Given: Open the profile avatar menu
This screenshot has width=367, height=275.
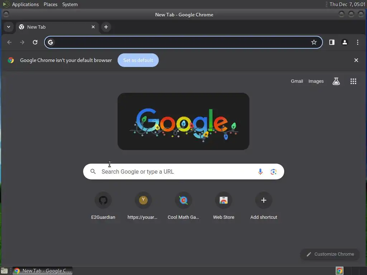Looking at the screenshot, I should click(345, 42).
